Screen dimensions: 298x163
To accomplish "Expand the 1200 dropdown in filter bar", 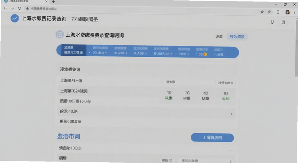I will tap(184, 54).
